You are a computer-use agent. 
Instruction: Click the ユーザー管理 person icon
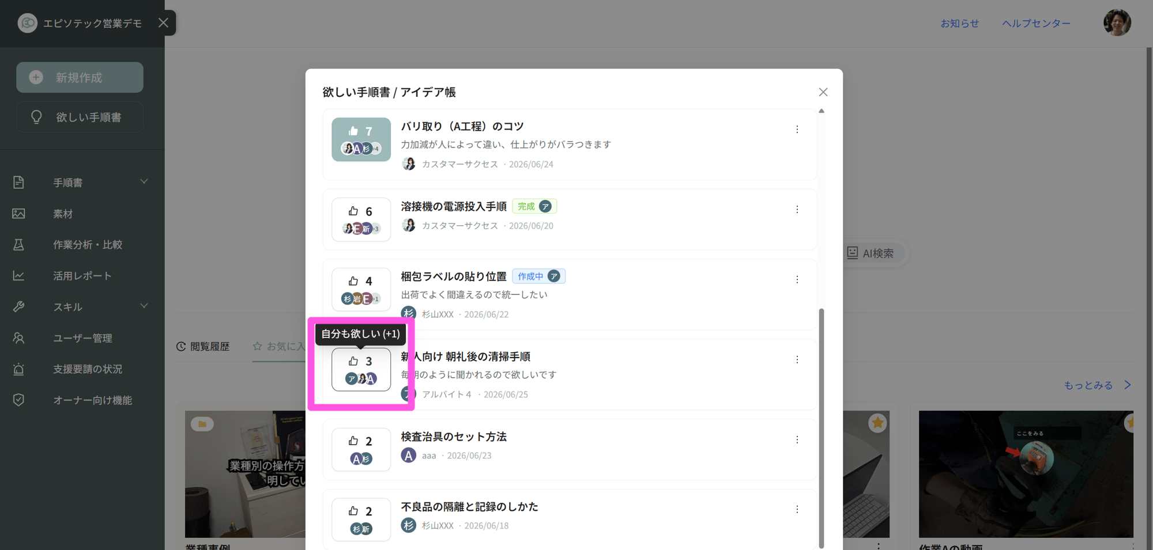tap(18, 338)
